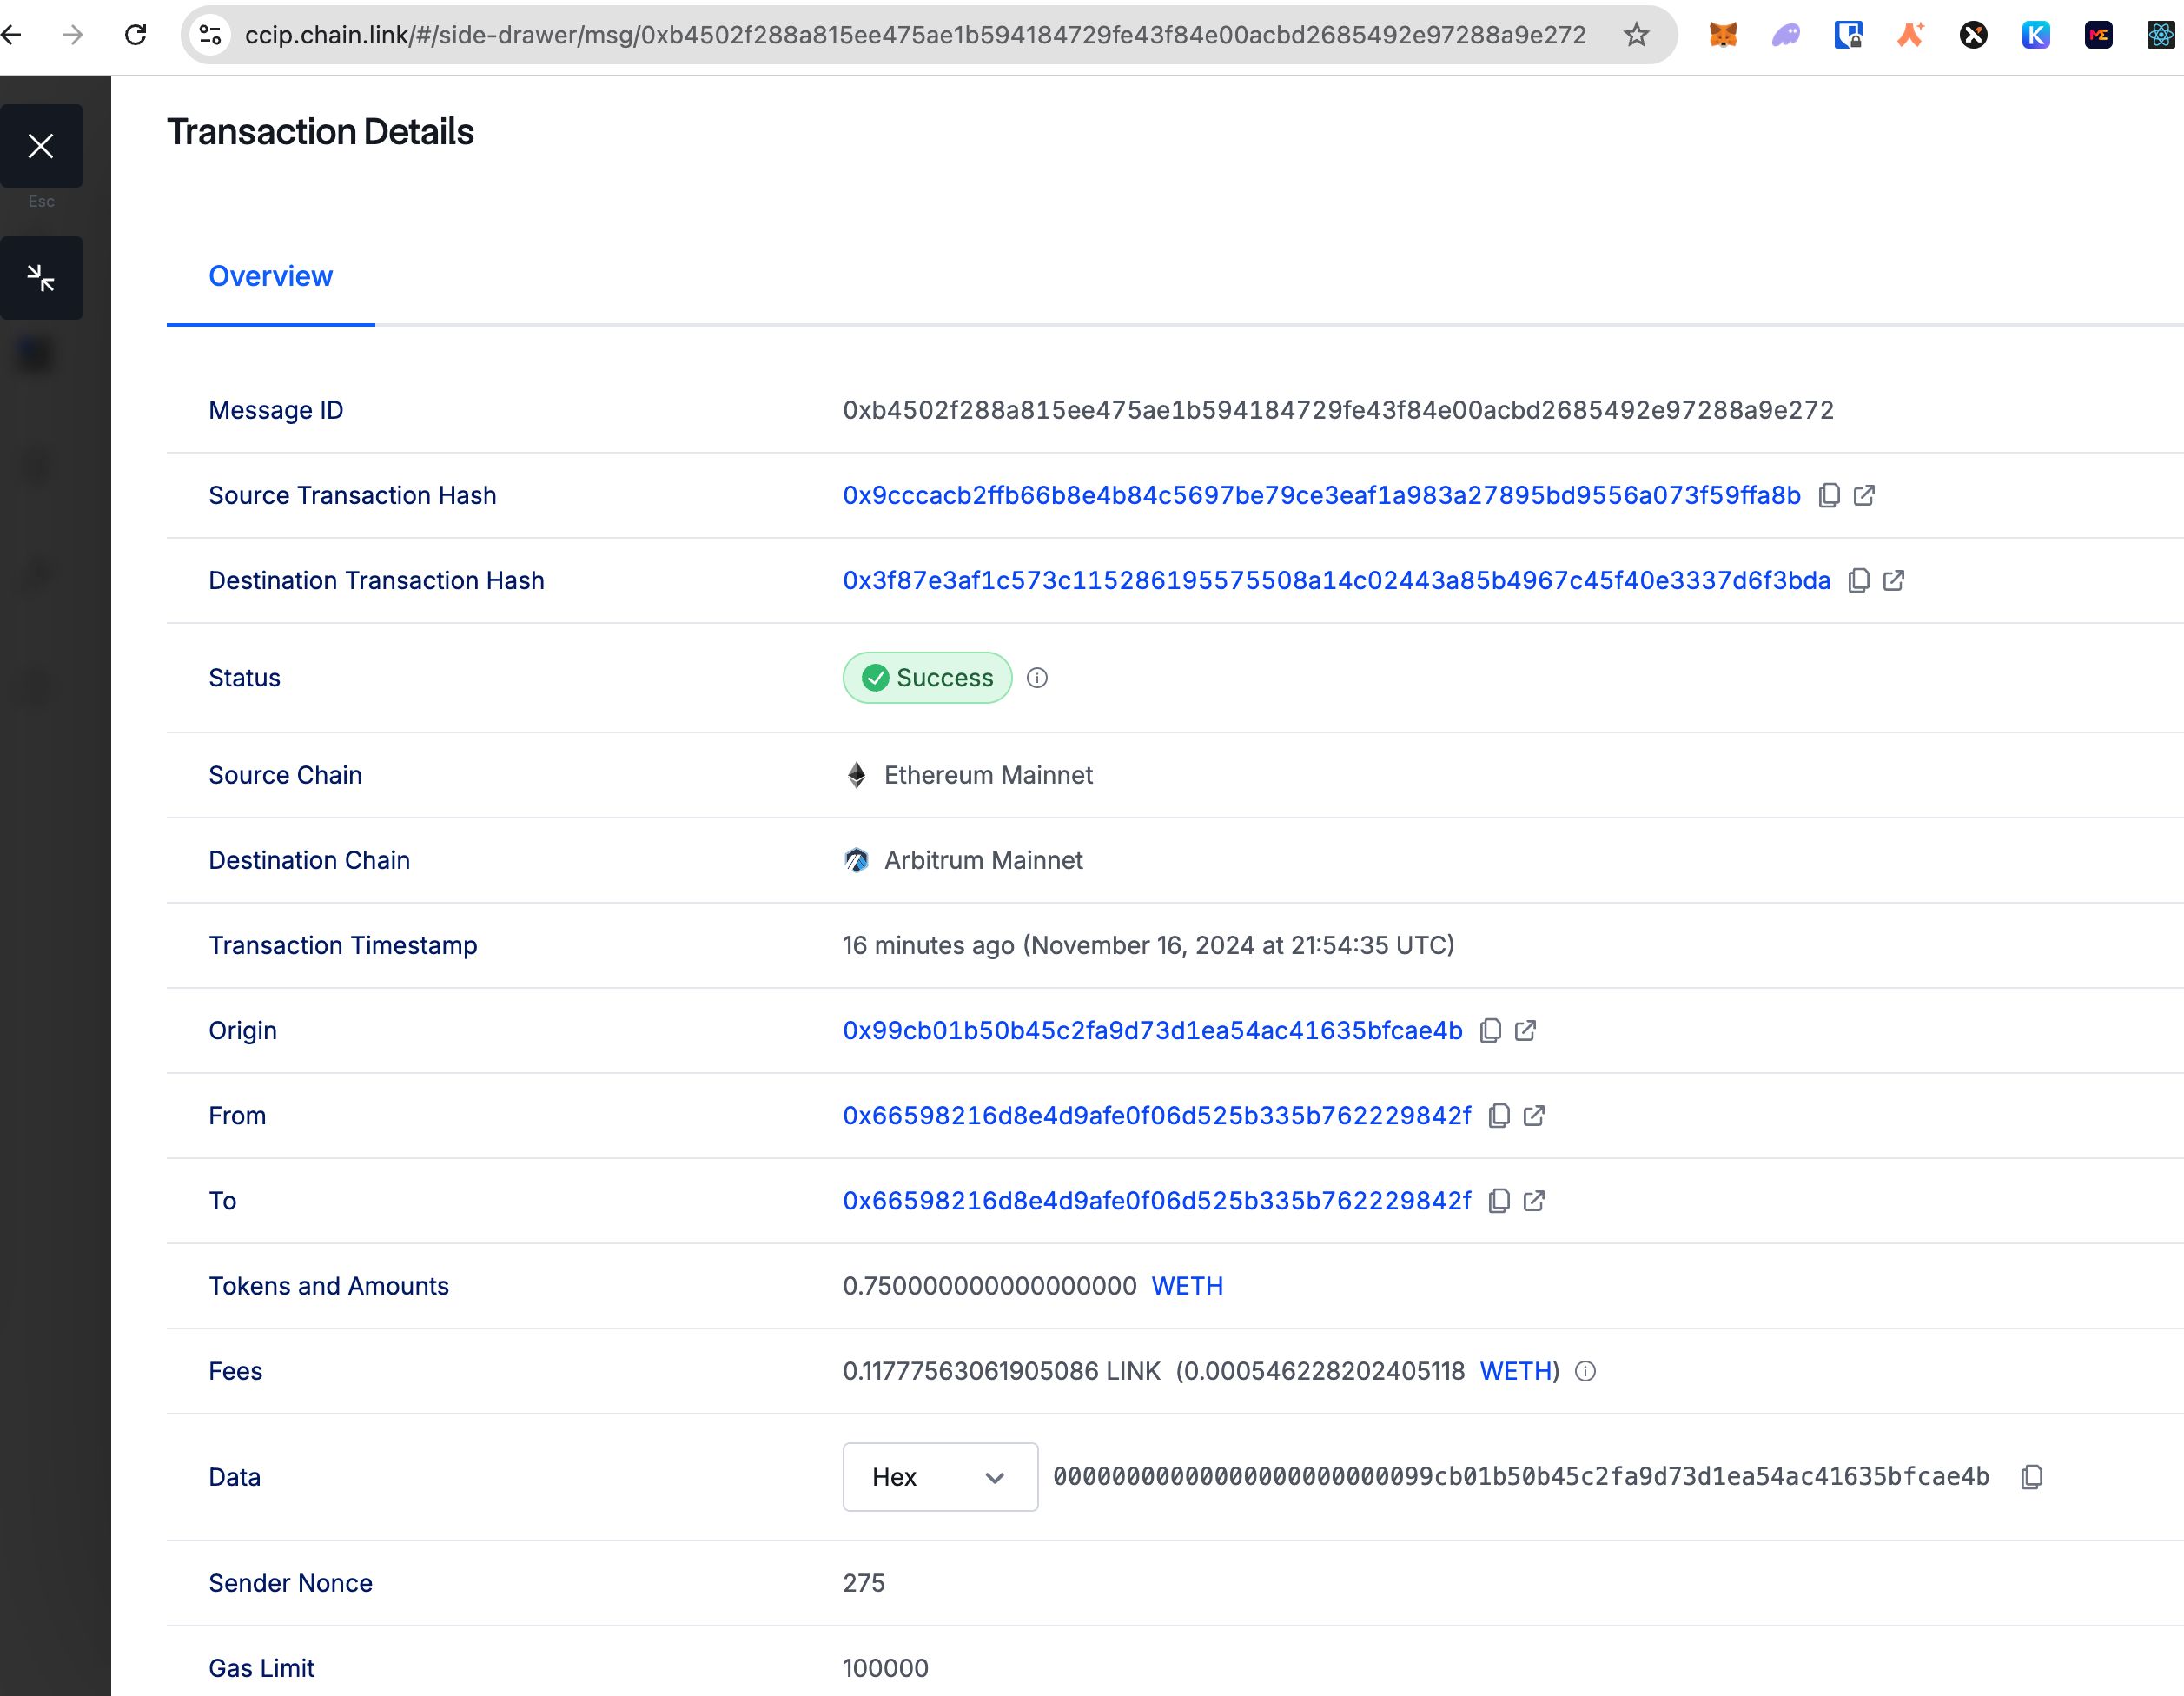The width and height of the screenshot is (2184, 1696).
Task: Open Destination Transaction Hash externally
Action: click(1894, 580)
